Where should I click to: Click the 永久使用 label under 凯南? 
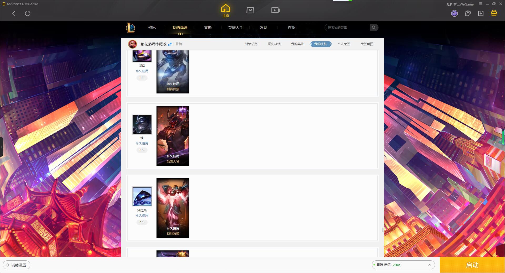click(x=142, y=71)
